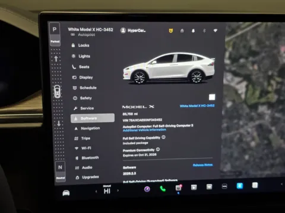Screen dimensions: 285x213
Task: Tap the up arrow on gear strip
Action: point(56,59)
